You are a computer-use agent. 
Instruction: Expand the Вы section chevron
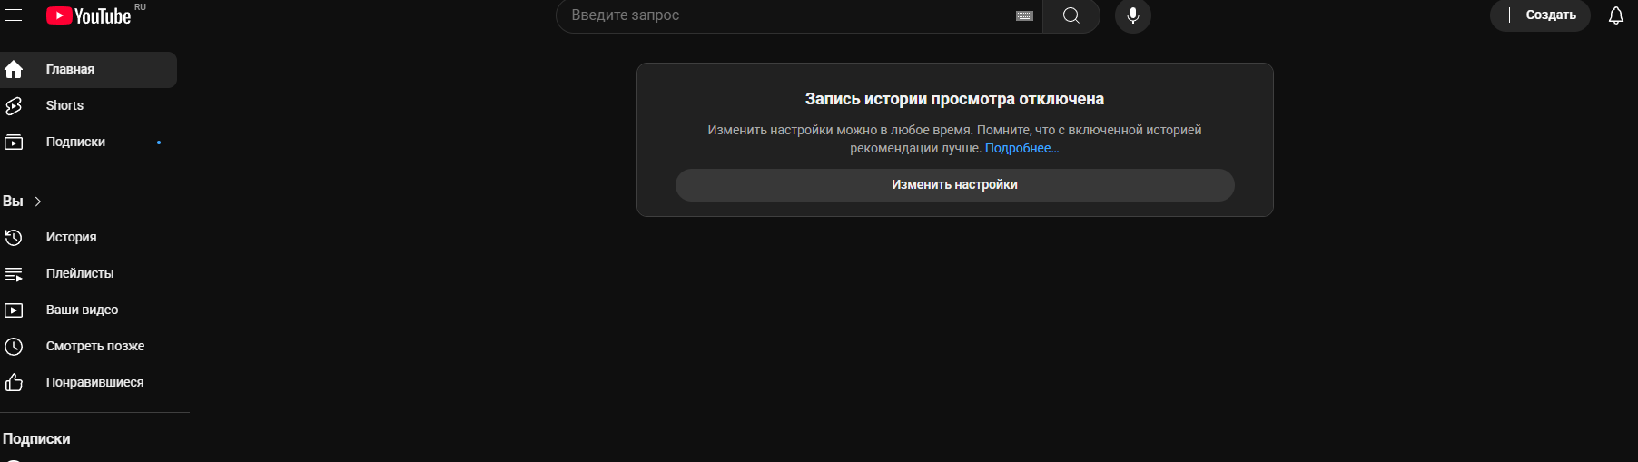[x=38, y=202]
